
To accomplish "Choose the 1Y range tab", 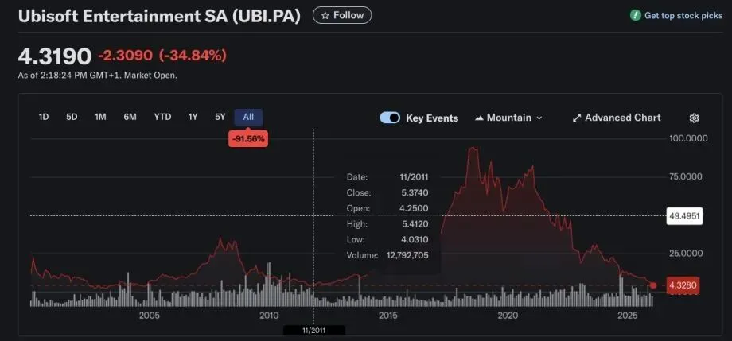I will point(193,117).
